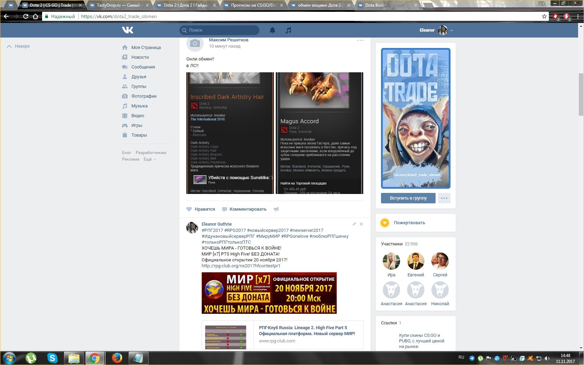Open Реклама footer link
Viewport: 584px width, 365px height.
(130, 159)
